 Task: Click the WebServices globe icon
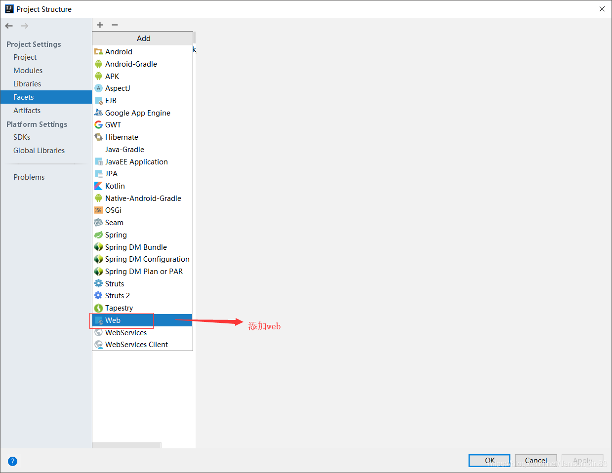98,332
